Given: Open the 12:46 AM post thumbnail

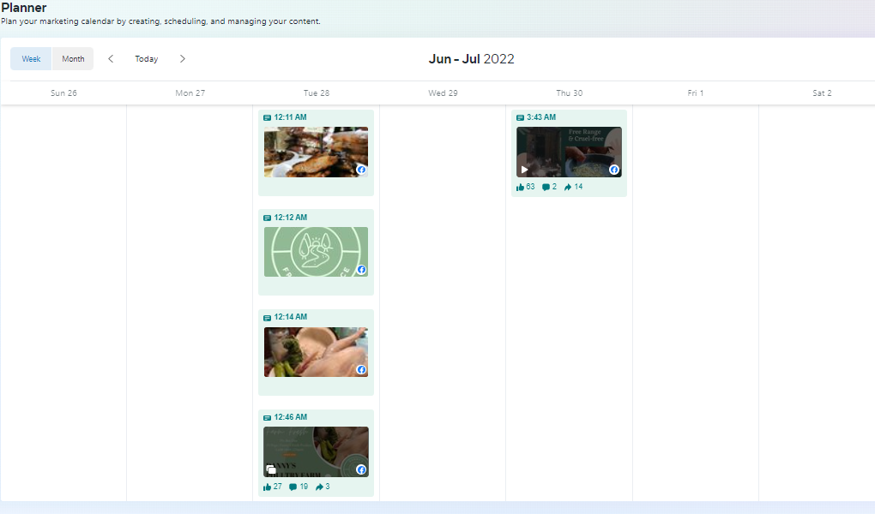Looking at the screenshot, I should [x=316, y=451].
